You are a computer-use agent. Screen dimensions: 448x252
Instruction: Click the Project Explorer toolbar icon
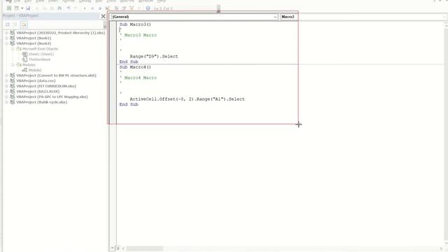(116, 8)
